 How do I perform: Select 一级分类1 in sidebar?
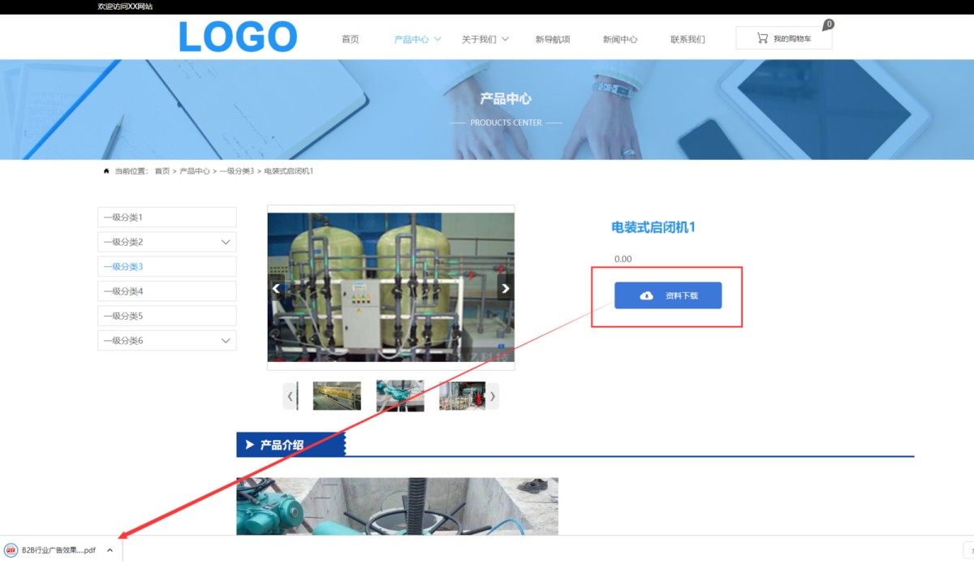pos(167,217)
